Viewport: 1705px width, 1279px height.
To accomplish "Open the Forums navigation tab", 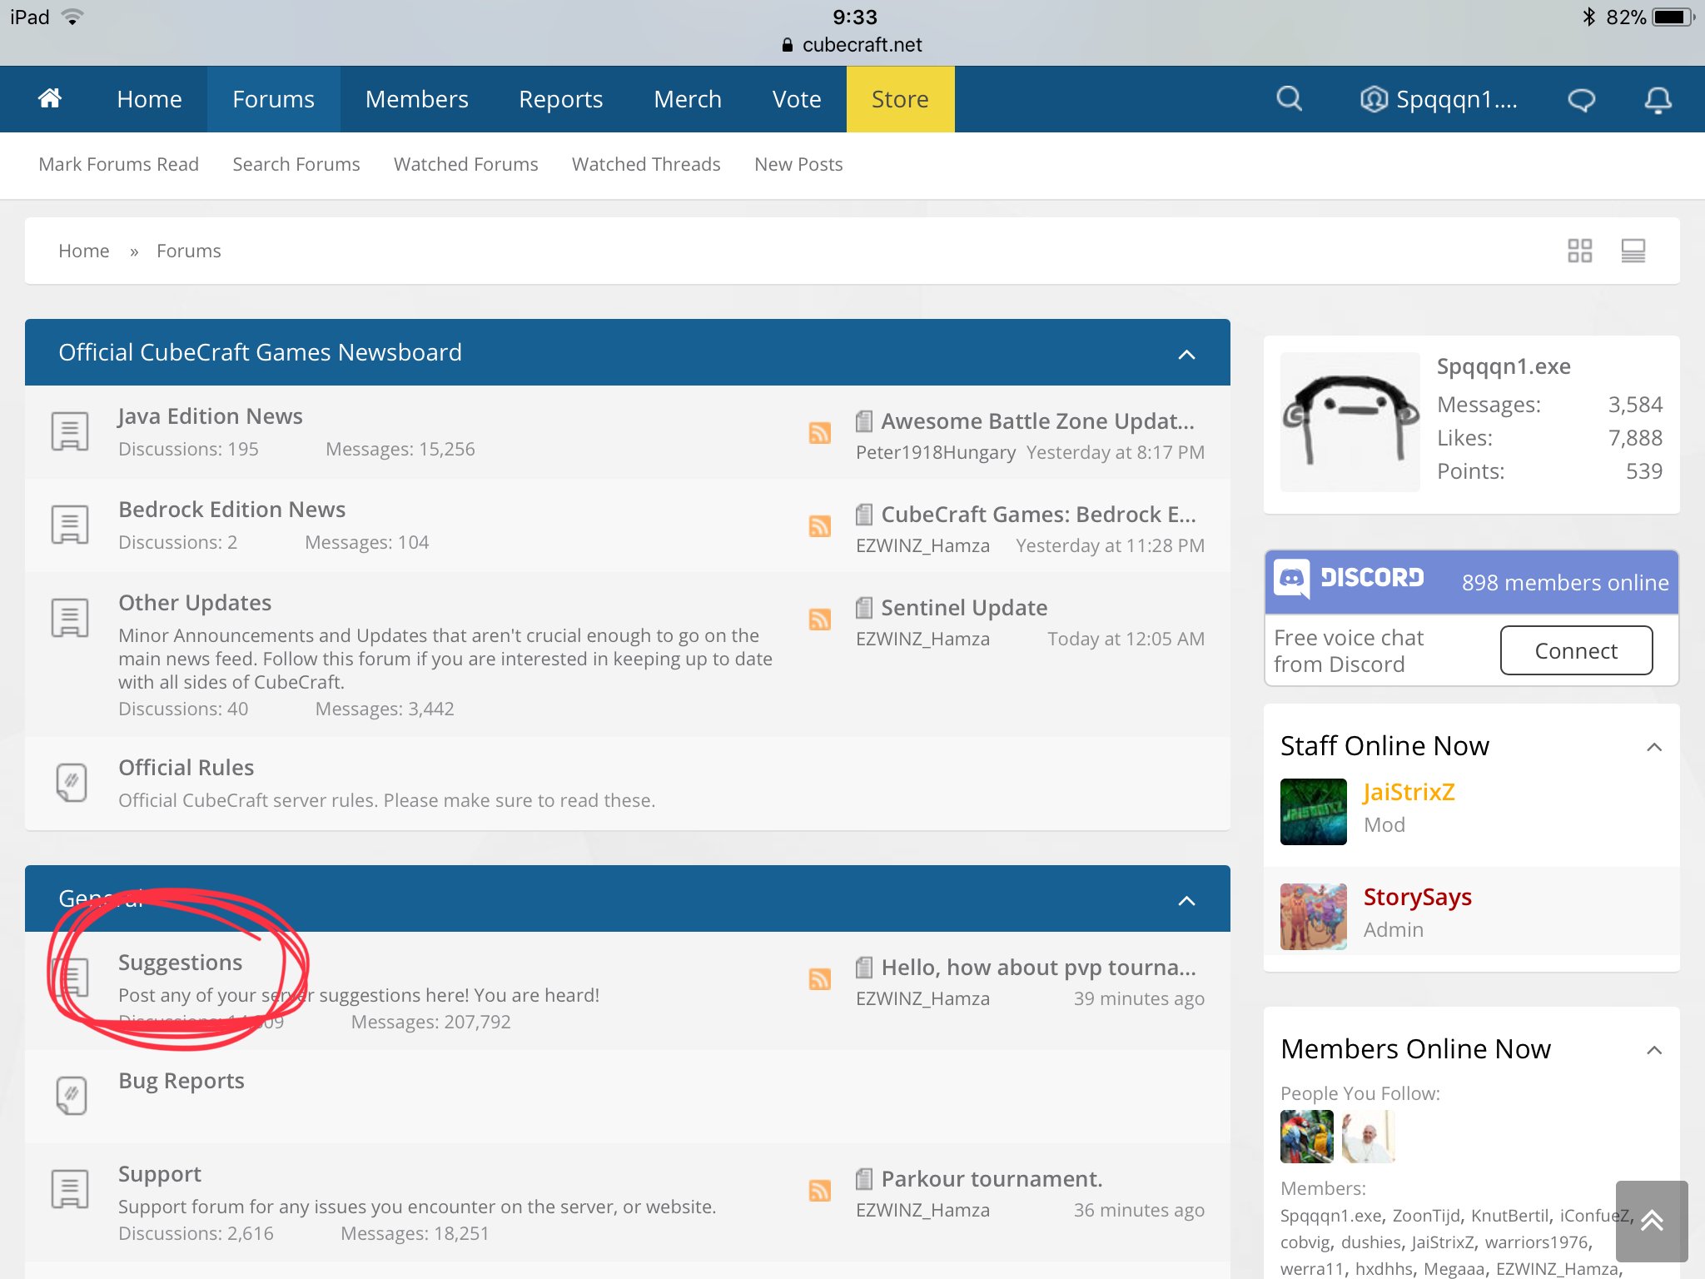I will [x=273, y=99].
